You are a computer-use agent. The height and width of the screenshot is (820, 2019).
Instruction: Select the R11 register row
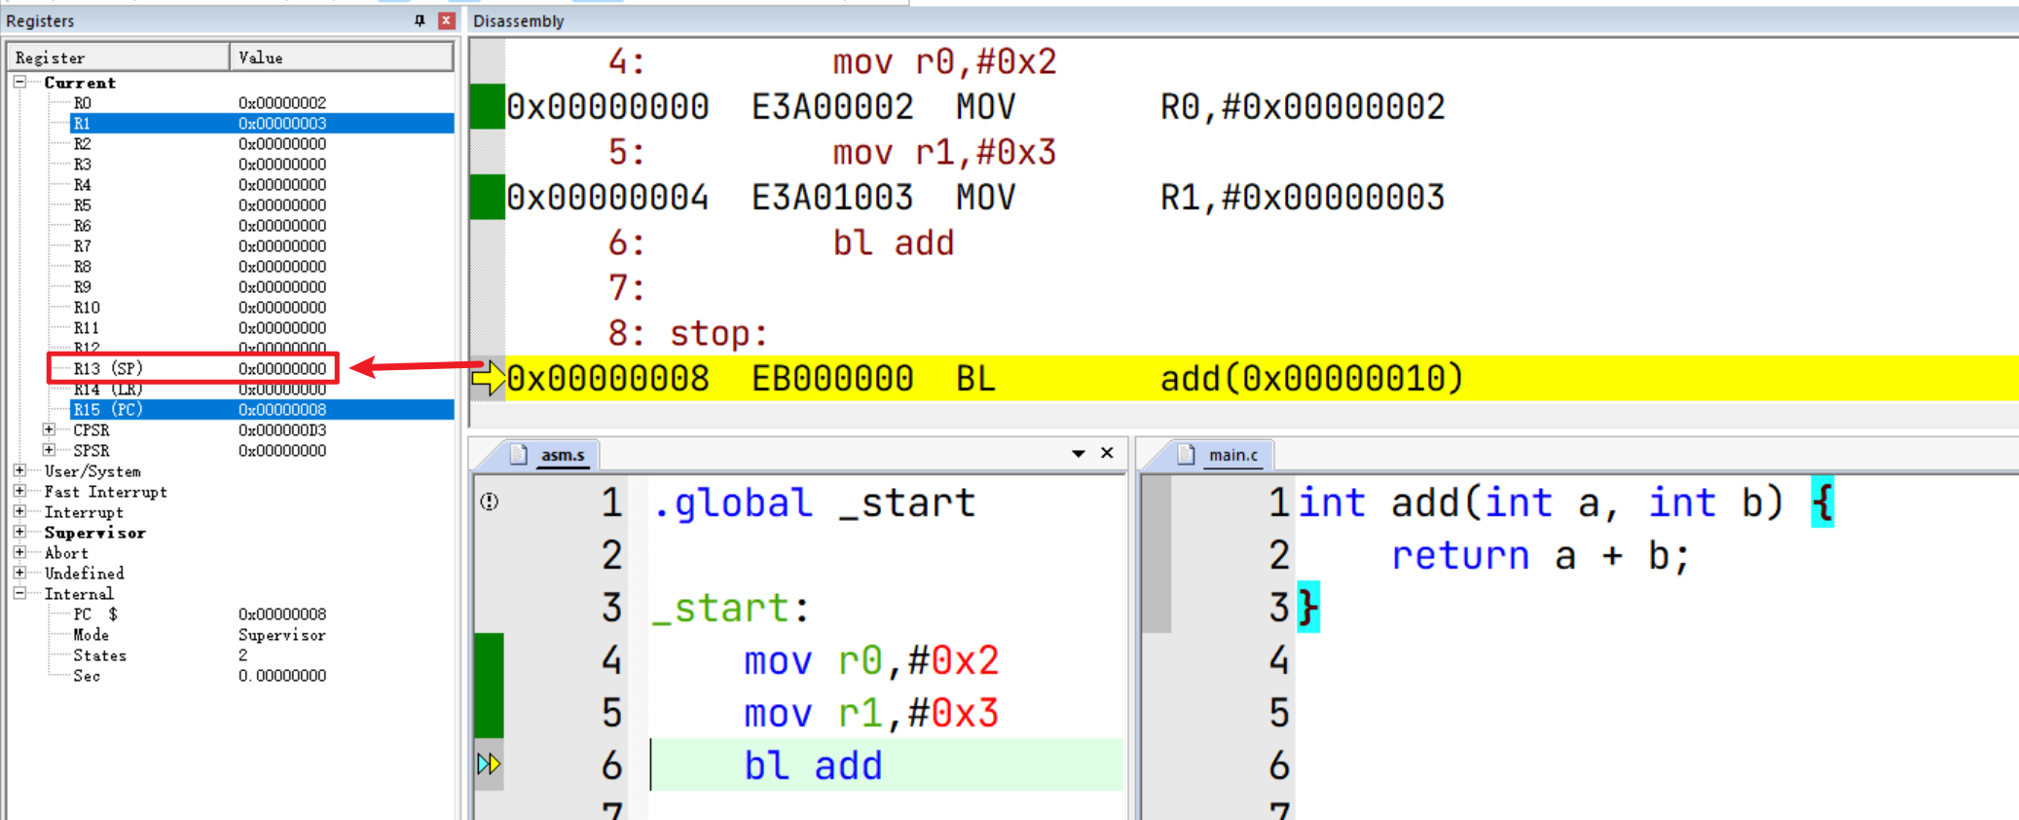[261, 328]
